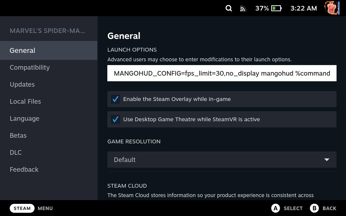
Task: Click the clock showing 3:22 AM
Action: coord(304,8)
